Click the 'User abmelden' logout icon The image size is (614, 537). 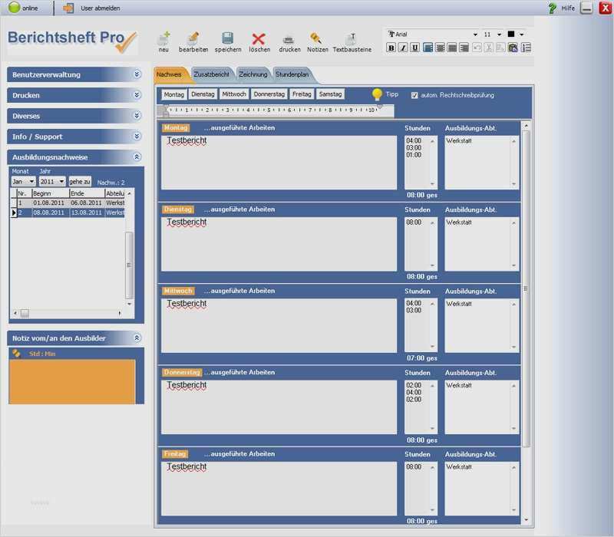tap(68, 8)
